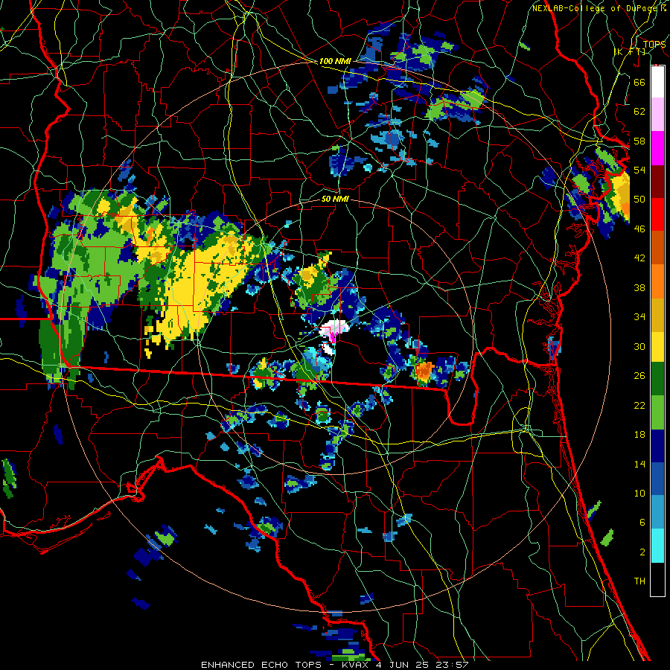Click the 'TOPS' legend heading
Screen dimensions: 670x670
click(654, 44)
